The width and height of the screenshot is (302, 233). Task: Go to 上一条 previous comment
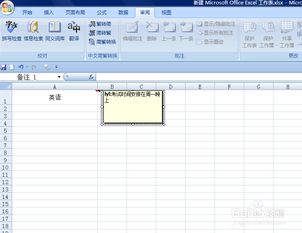pyautogui.click(x=169, y=31)
